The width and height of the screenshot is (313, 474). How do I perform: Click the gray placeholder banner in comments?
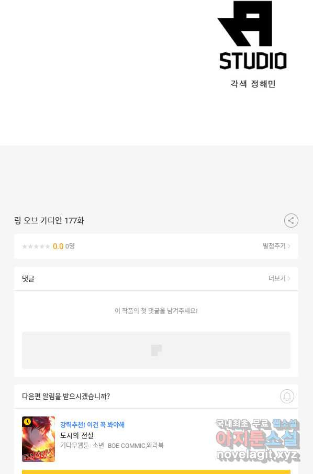coord(156,351)
